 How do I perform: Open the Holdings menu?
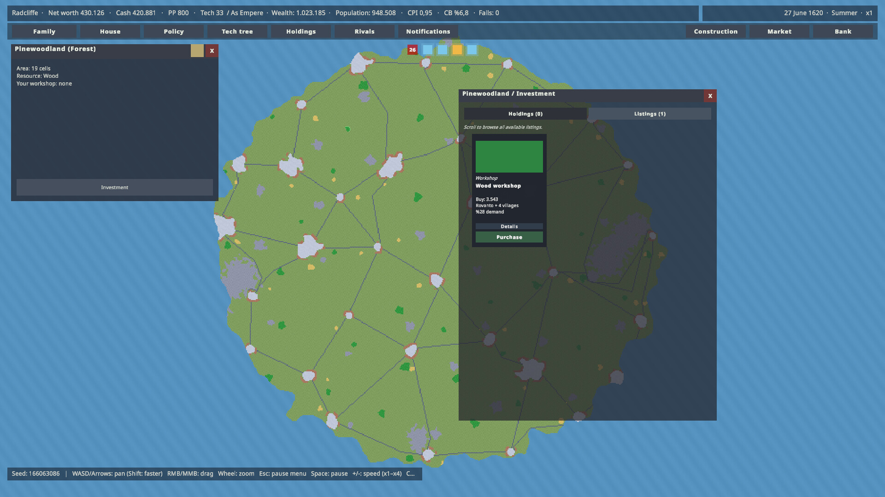point(301,31)
